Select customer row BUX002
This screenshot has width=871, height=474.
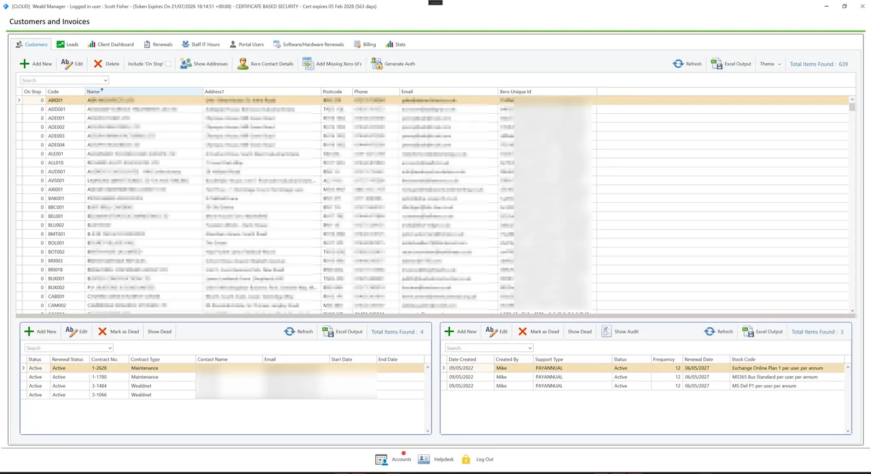pyautogui.click(x=432, y=287)
